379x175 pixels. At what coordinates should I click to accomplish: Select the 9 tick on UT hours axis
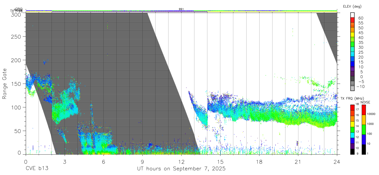[142, 162]
